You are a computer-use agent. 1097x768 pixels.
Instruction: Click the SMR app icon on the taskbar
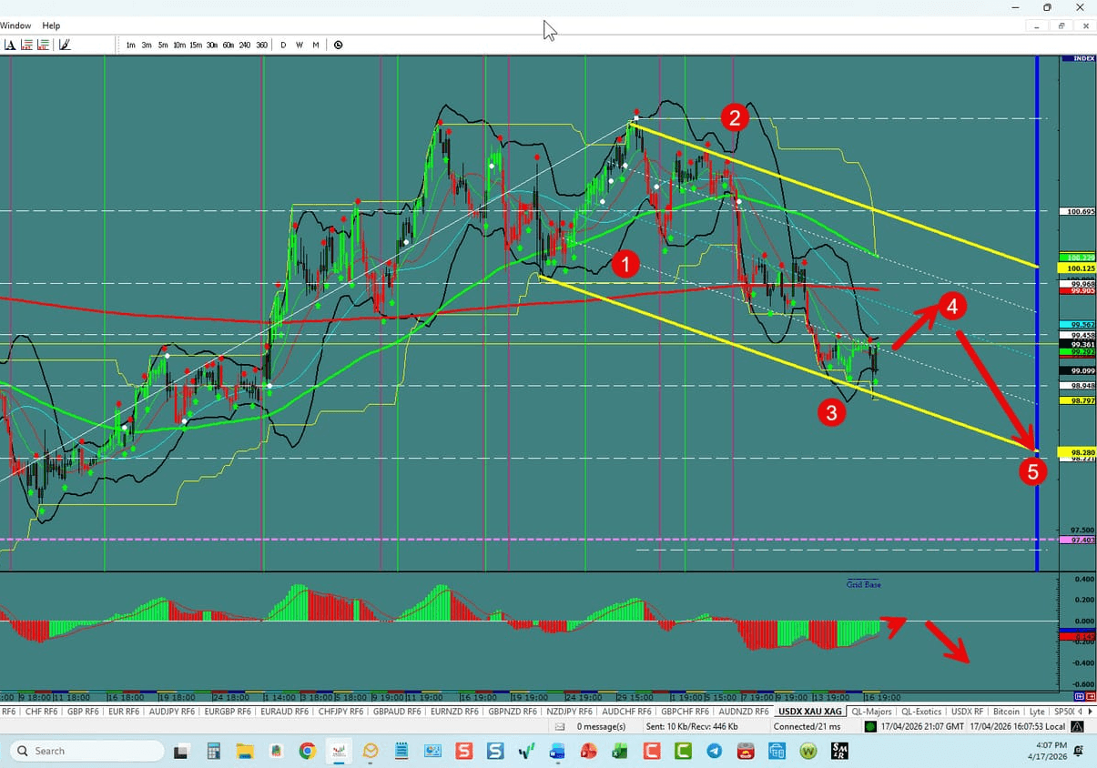(838, 751)
